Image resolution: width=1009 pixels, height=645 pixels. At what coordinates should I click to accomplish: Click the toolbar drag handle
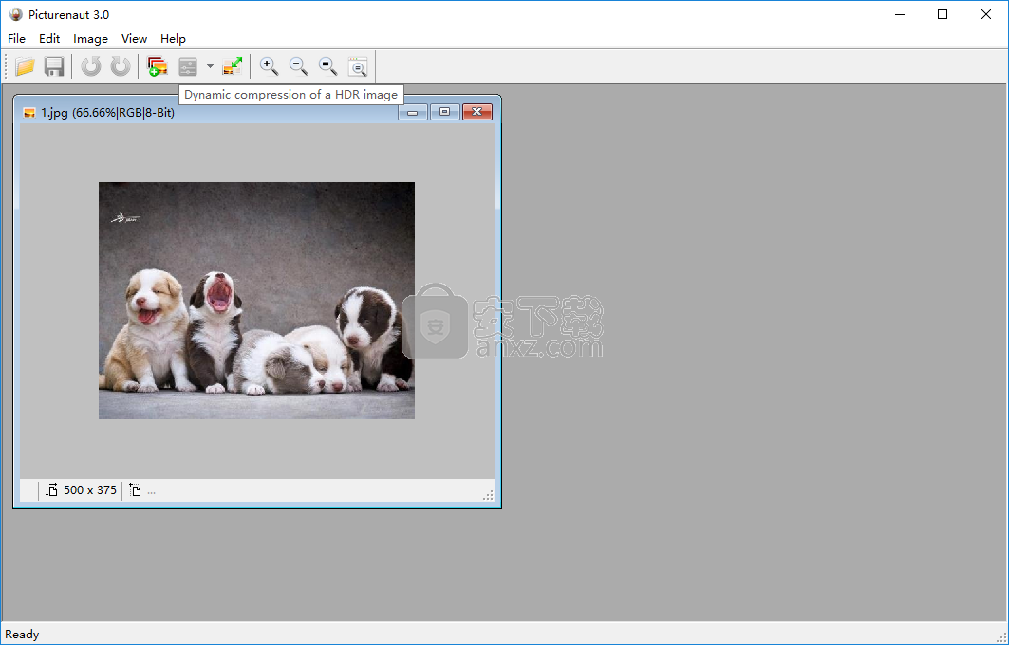pos(7,66)
